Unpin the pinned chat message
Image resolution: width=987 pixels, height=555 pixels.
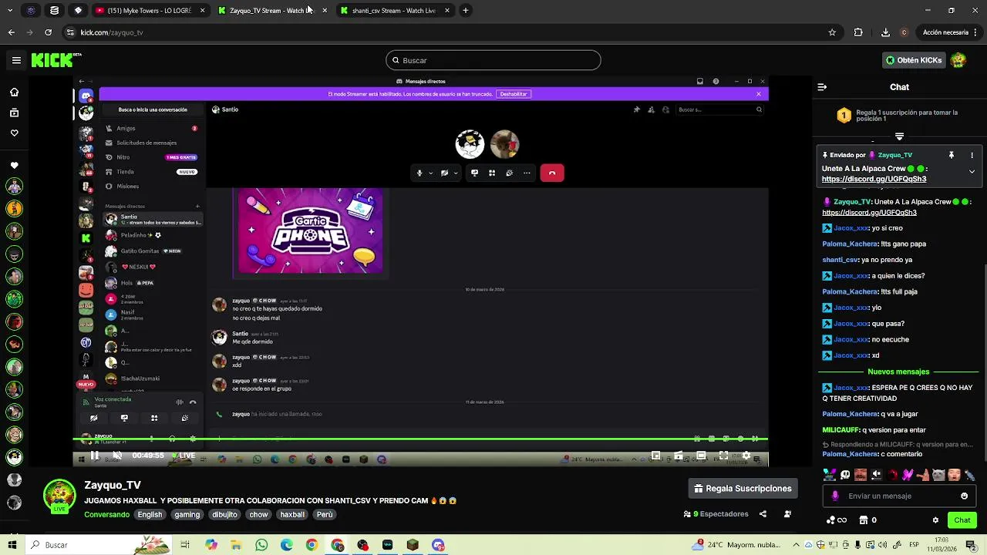[952, 155]
